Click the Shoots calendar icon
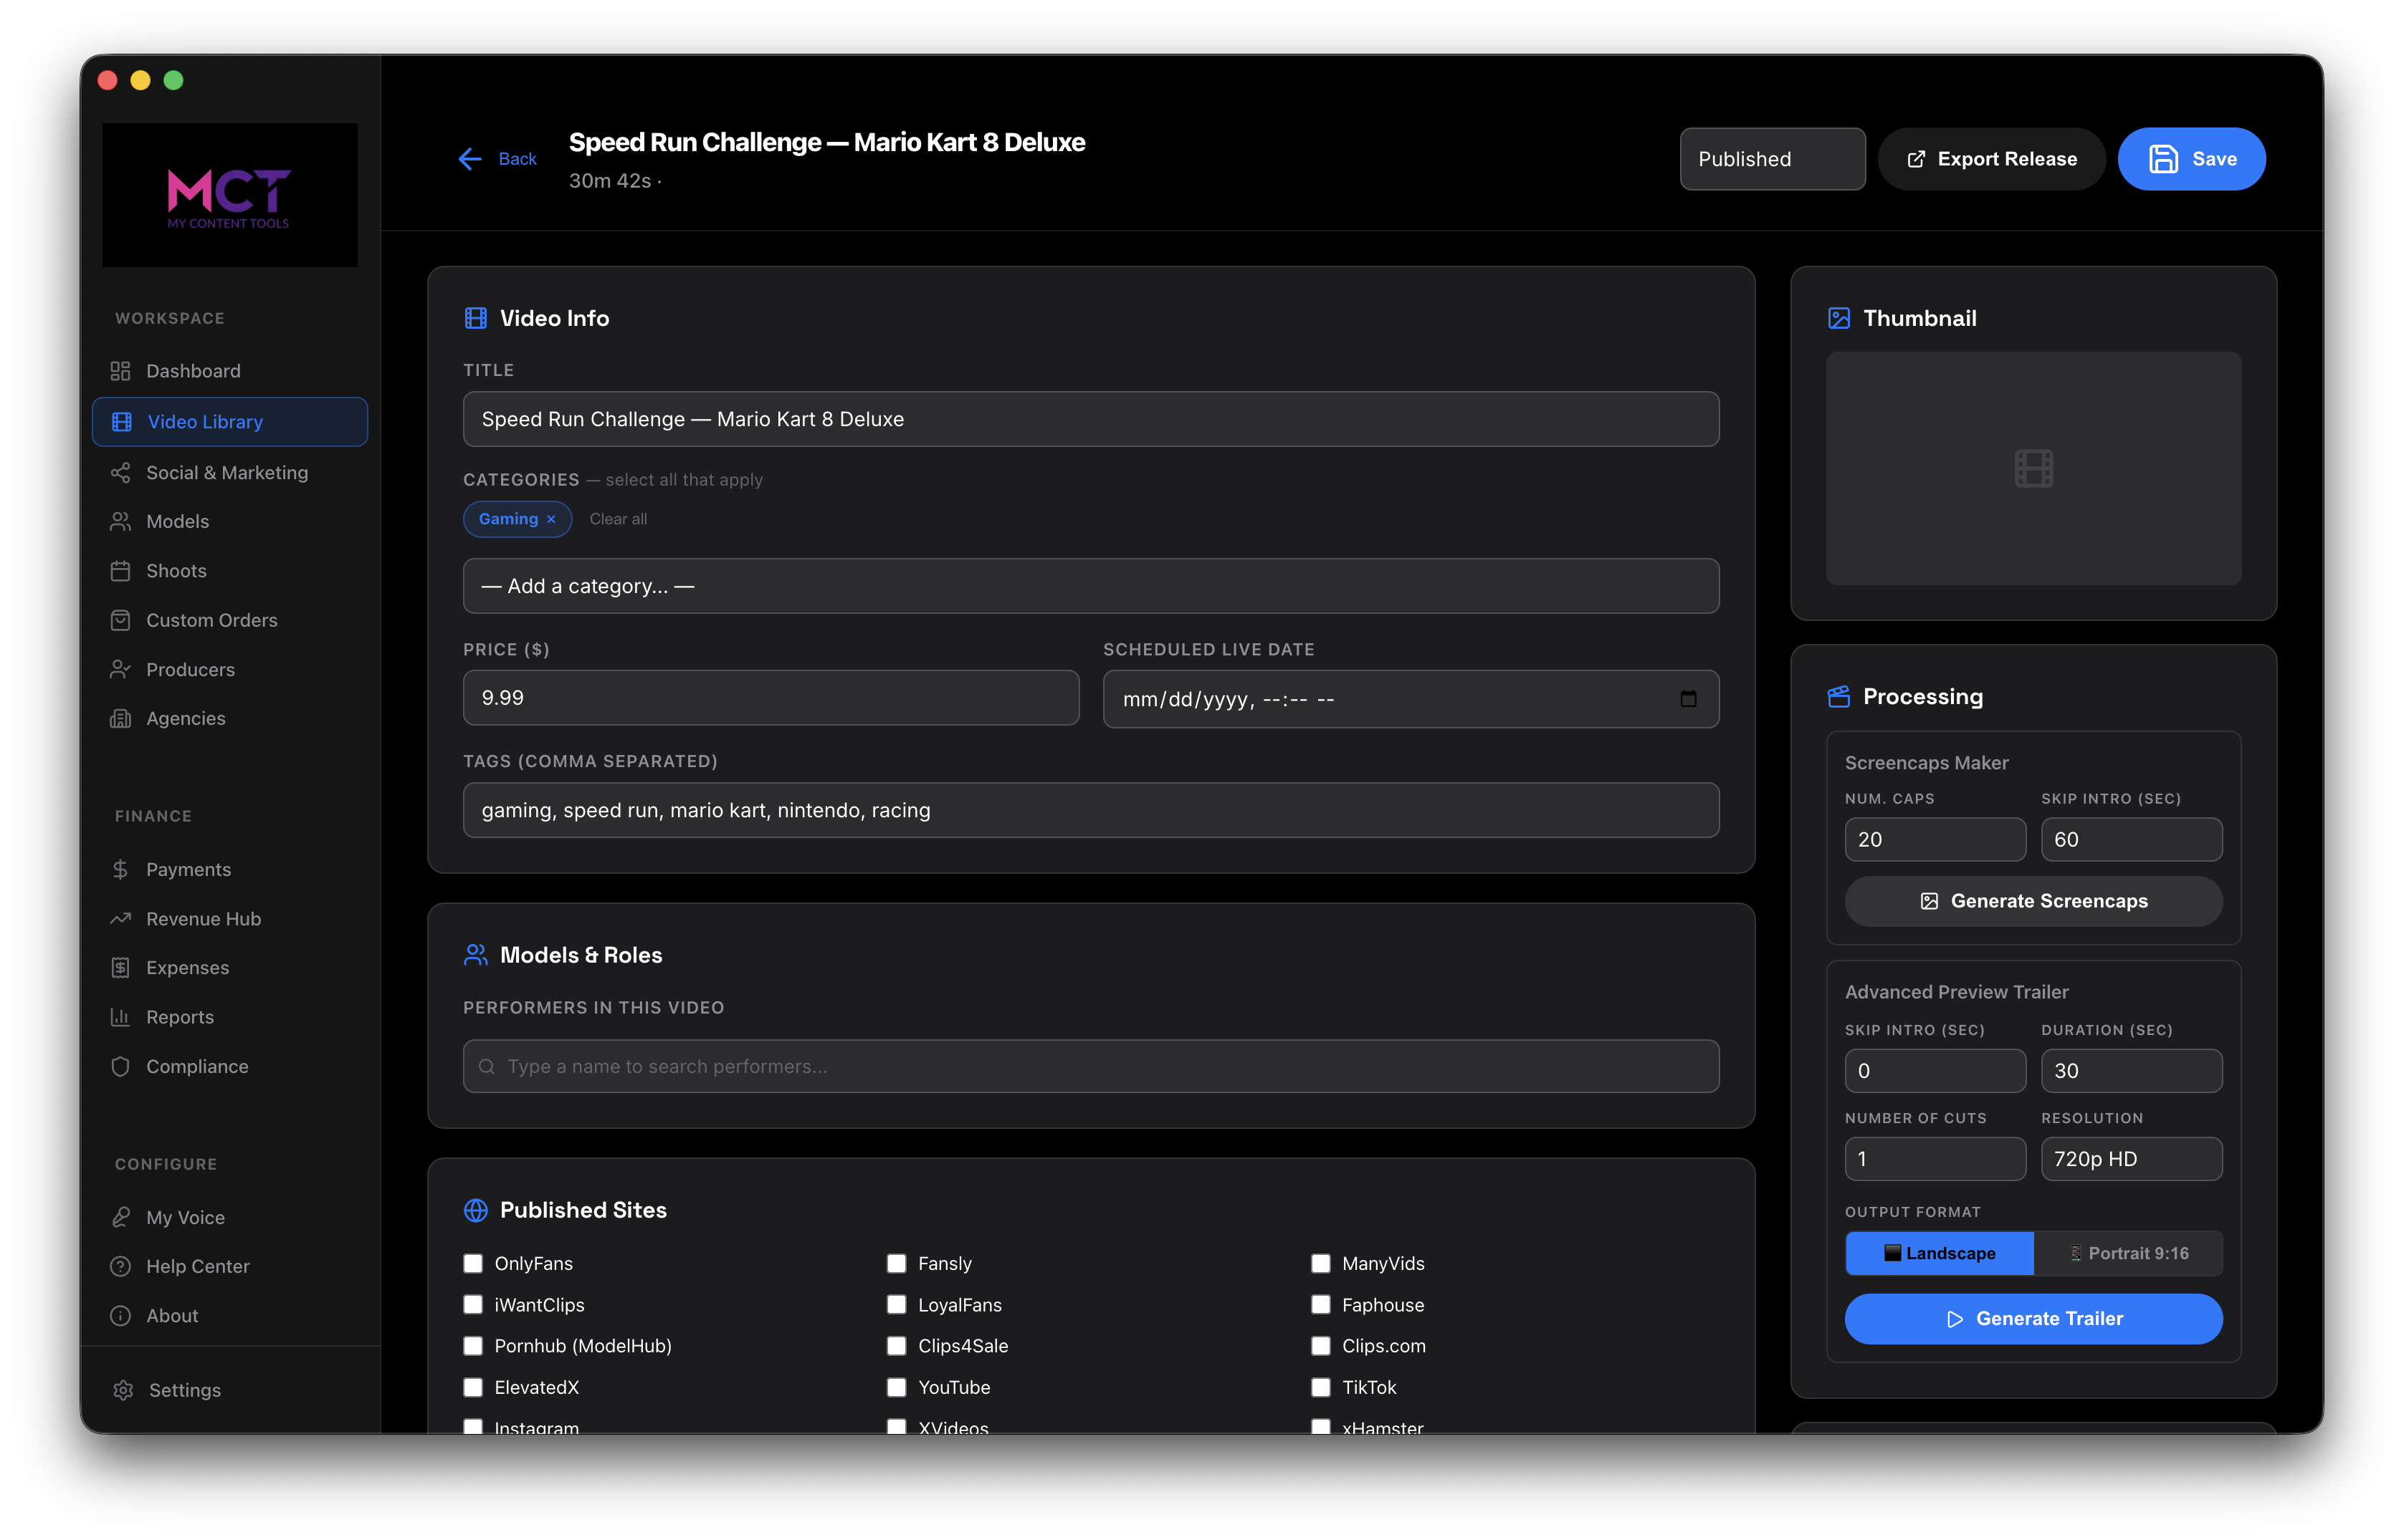 point(121,570)
